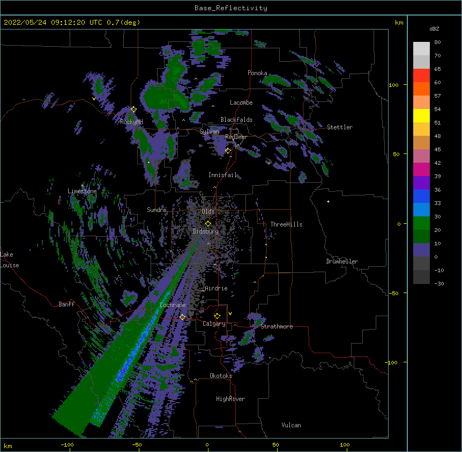This screenshot has height=452, width=462.
Task: Click the asterisk marker above Limestone label
Action: click(82, 186)
